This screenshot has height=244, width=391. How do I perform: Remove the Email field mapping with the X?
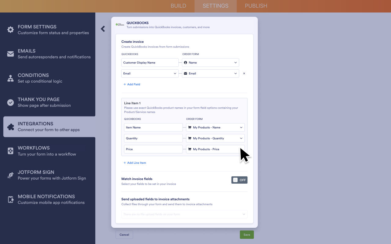pyautogui.click(x=244, y=73)
